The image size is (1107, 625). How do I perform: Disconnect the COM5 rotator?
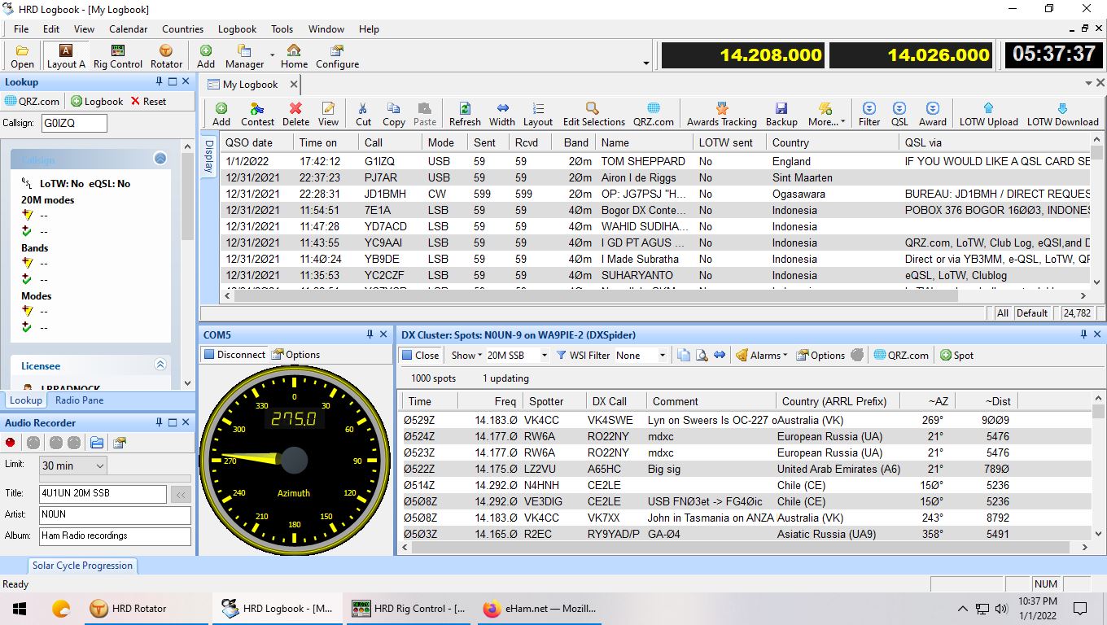[234, 355]
